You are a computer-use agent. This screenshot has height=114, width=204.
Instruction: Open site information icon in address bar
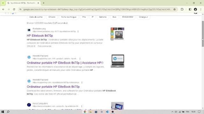(x=20, y=9)
